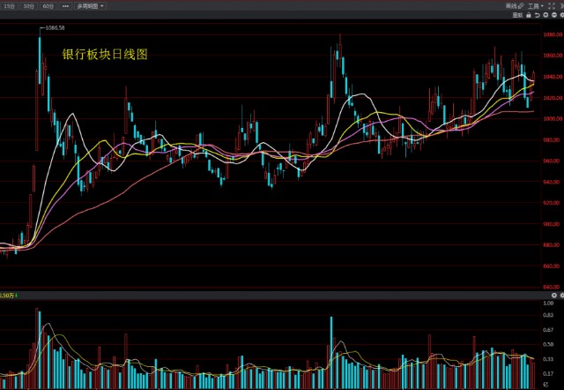Open the more periods ellipsis menu
This screenshot has width=564, height=390.
64,5
